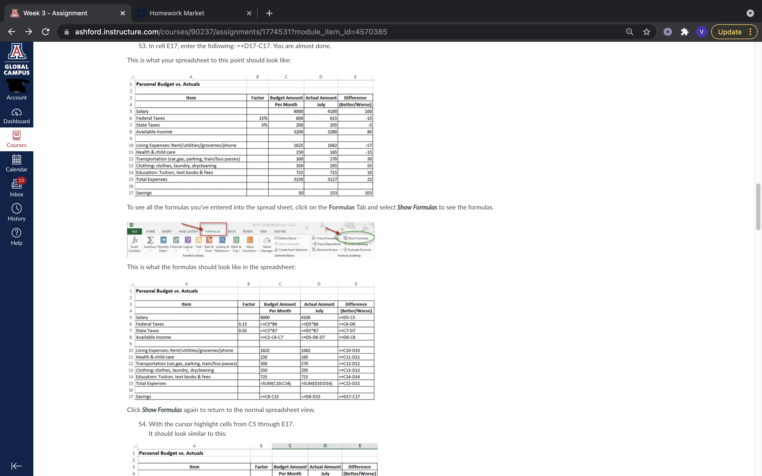Open the Chrome profile avatar V
Screen dimensions: 762x476
pos(701,32)
